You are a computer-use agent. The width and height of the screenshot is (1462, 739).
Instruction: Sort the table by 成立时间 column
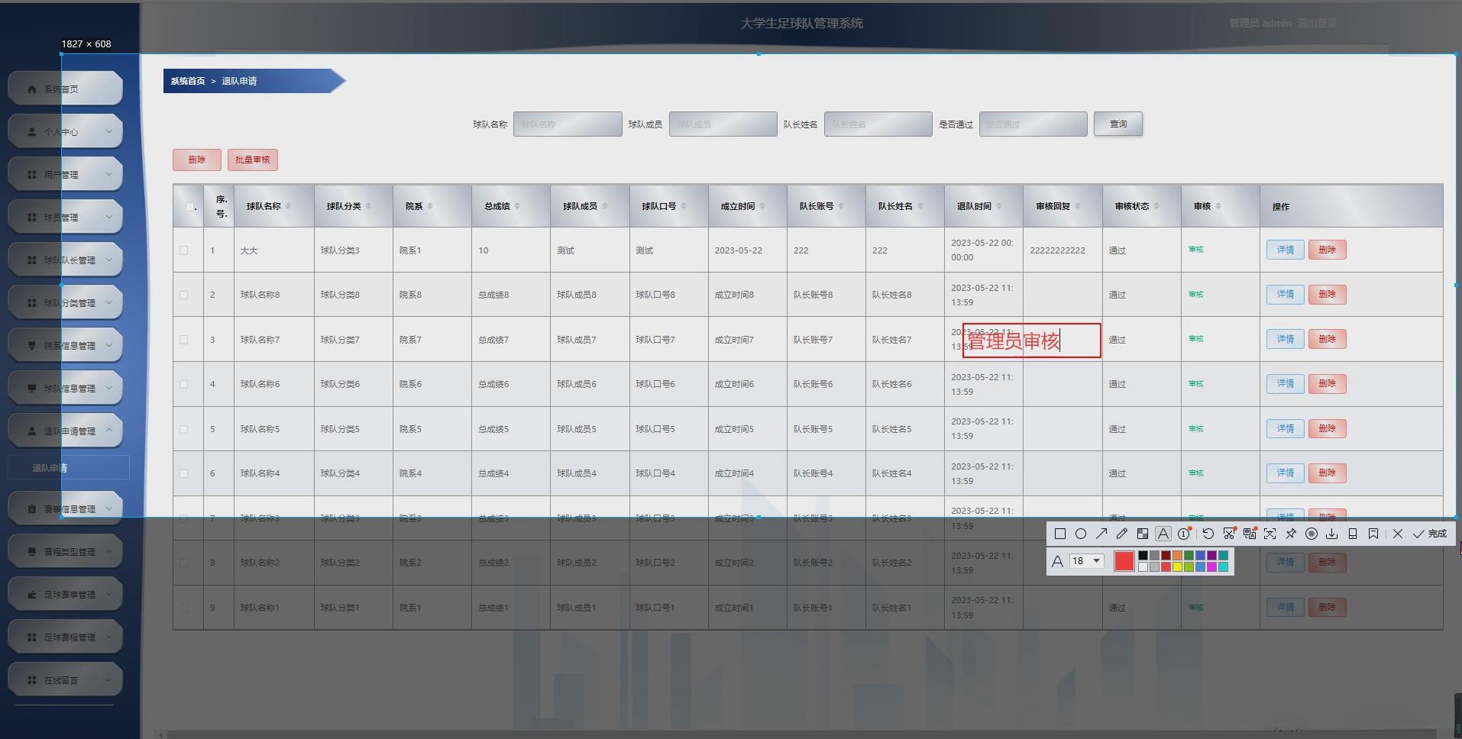pyautogui.click(x=762, y=206)
